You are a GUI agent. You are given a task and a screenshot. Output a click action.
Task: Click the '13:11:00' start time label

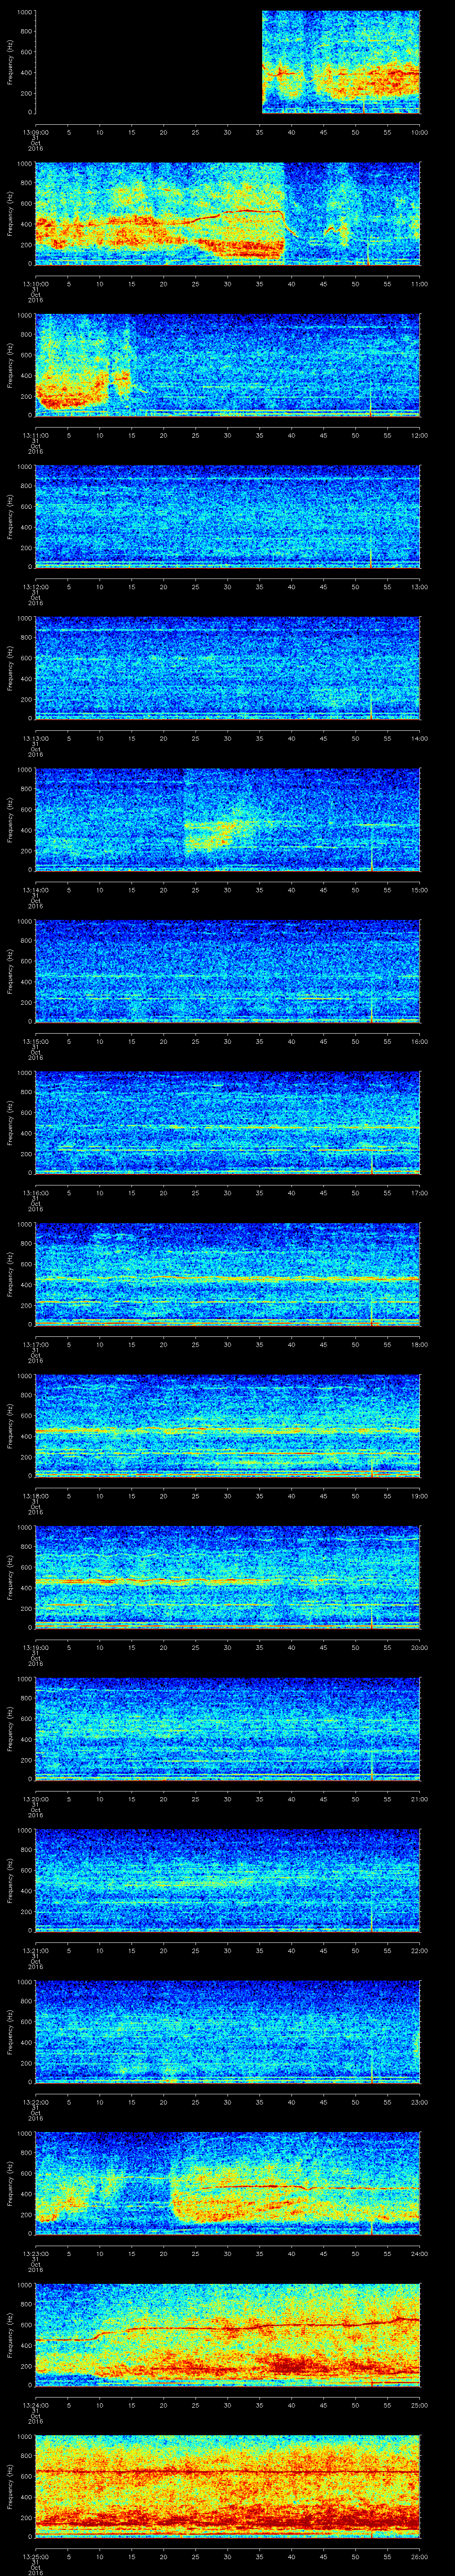[35, 435]
